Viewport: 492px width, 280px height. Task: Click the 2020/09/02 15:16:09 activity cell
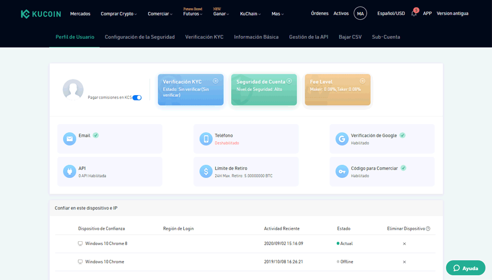point(284,243)
